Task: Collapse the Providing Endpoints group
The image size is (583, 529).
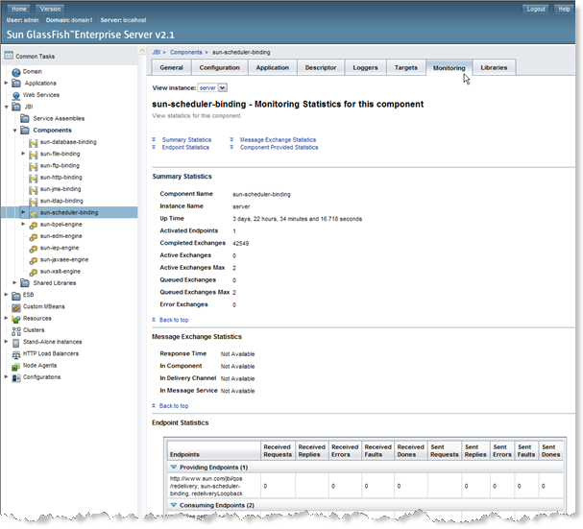Action: [174, 467]
